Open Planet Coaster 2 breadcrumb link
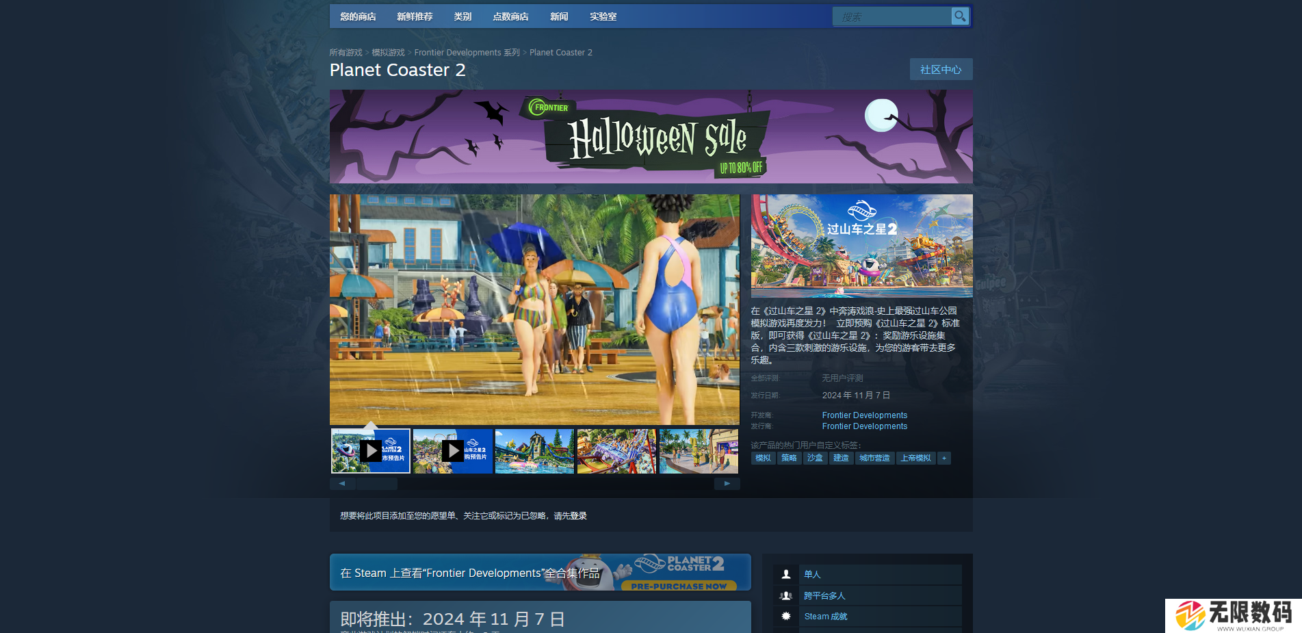Image resolution: width=1302 pixels, height=633 pixels. pyautogui.click(x=561, y=53)
